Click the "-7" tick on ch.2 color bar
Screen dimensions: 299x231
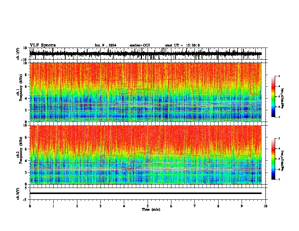tap(279, 180)
